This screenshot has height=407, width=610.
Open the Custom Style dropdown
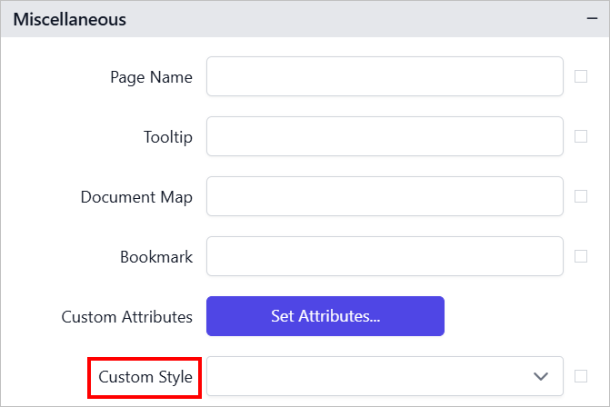[385, 376]
